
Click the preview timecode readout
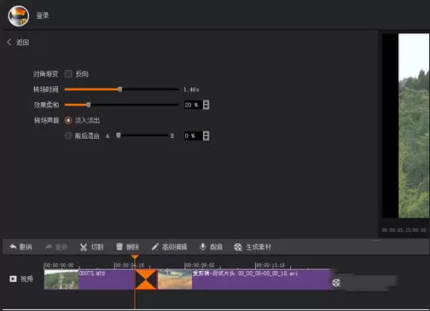pyautogui.click(x=404, y=230)
